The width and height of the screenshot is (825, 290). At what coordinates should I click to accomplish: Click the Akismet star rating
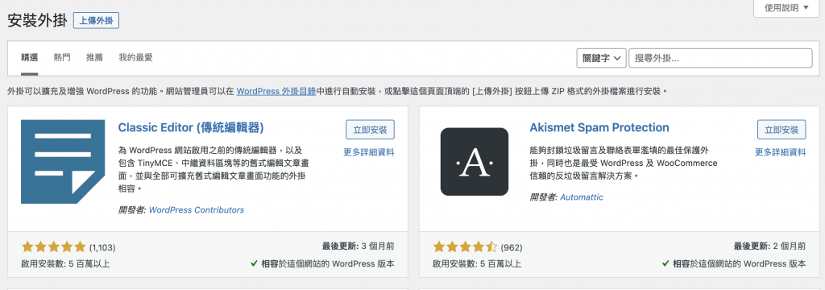(x=465, y=246)
